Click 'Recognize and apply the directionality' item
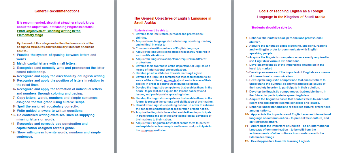The width and height of the screenshot is (343, 153). (x=61, y=76)
